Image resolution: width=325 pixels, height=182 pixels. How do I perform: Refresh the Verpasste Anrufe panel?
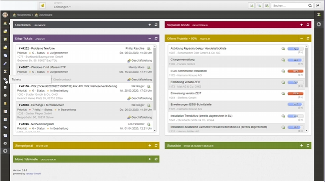click(308, 25)
